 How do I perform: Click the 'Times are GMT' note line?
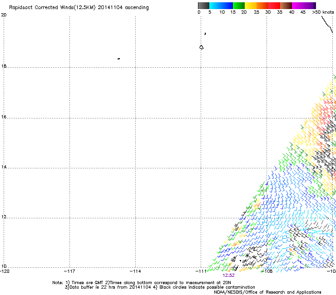click(142, 283)
